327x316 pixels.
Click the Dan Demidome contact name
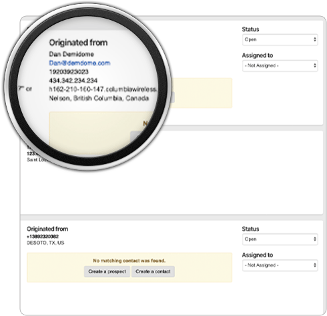pos(71,54)
